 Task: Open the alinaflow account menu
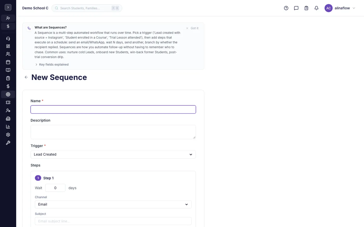coord(340,8)
